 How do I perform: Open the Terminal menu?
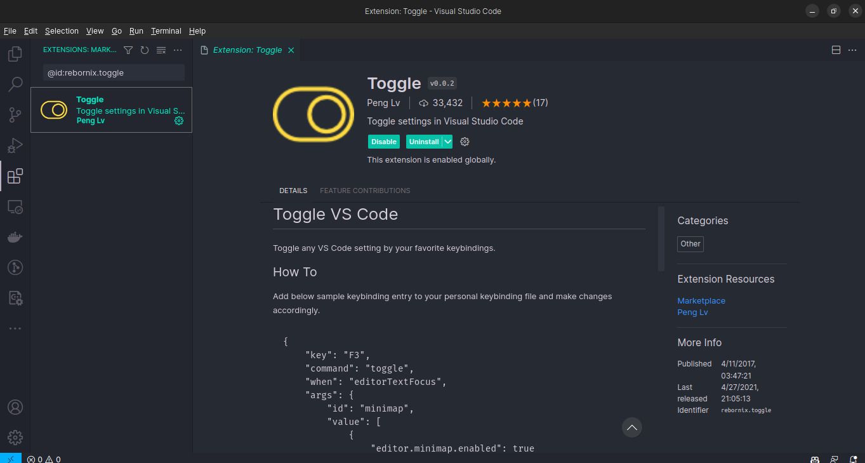tap(166, 30)
